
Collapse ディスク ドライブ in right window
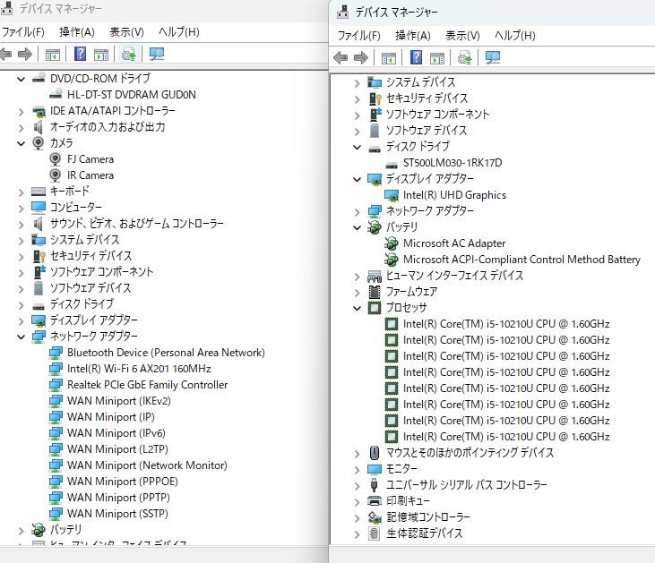[357, 147]
